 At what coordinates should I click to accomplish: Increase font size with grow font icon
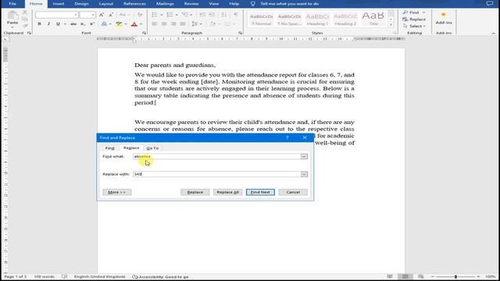[102, 15]
